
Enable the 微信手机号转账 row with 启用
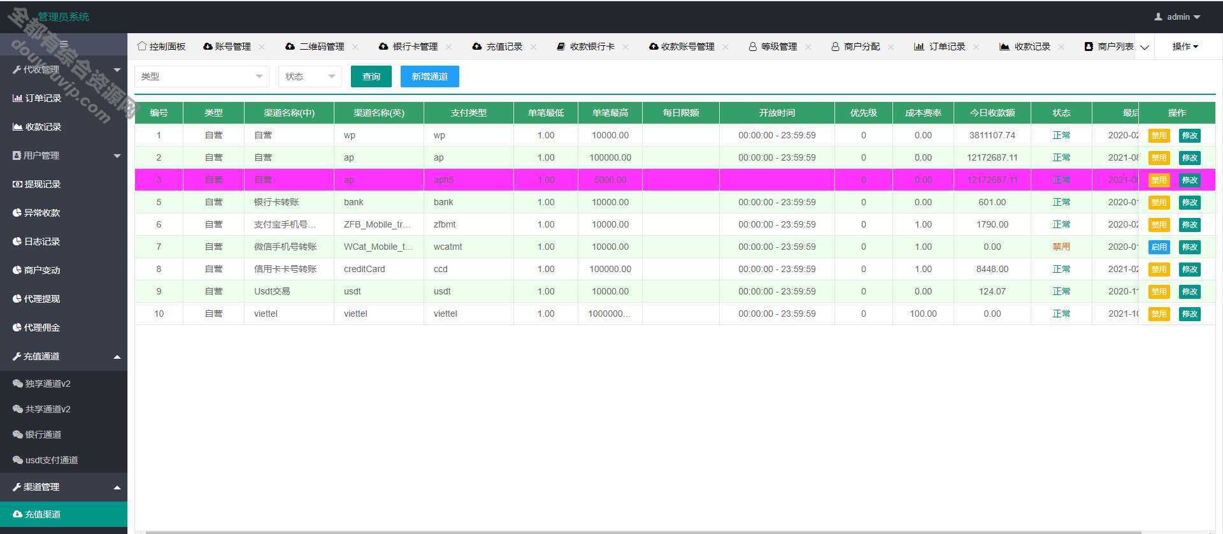[1159, 247]
